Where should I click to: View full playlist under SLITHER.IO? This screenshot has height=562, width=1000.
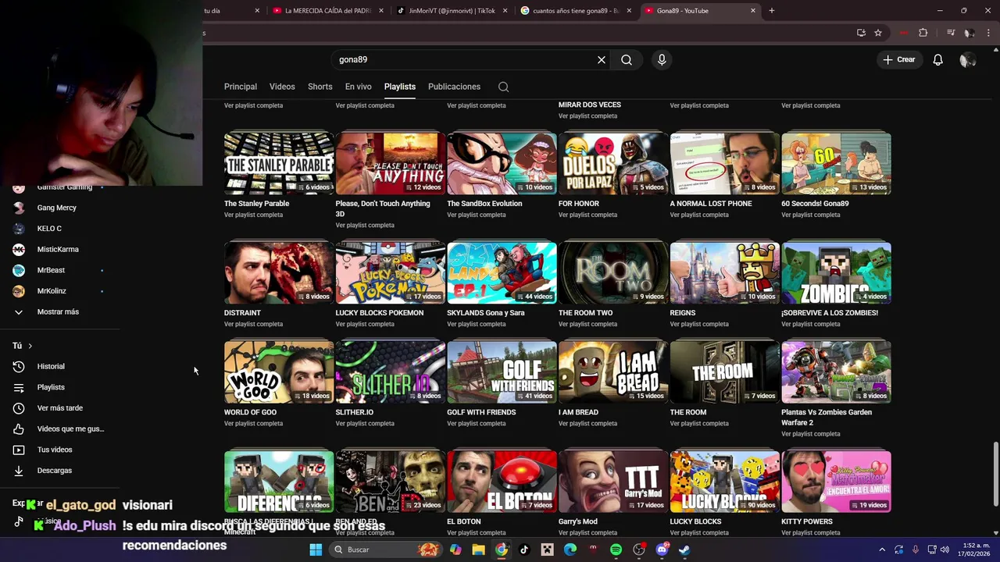tap(365, 424)
